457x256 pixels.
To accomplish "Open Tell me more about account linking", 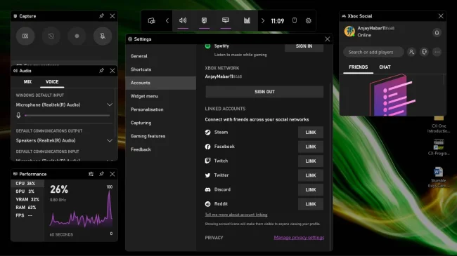I will click(x=236, y=215).
